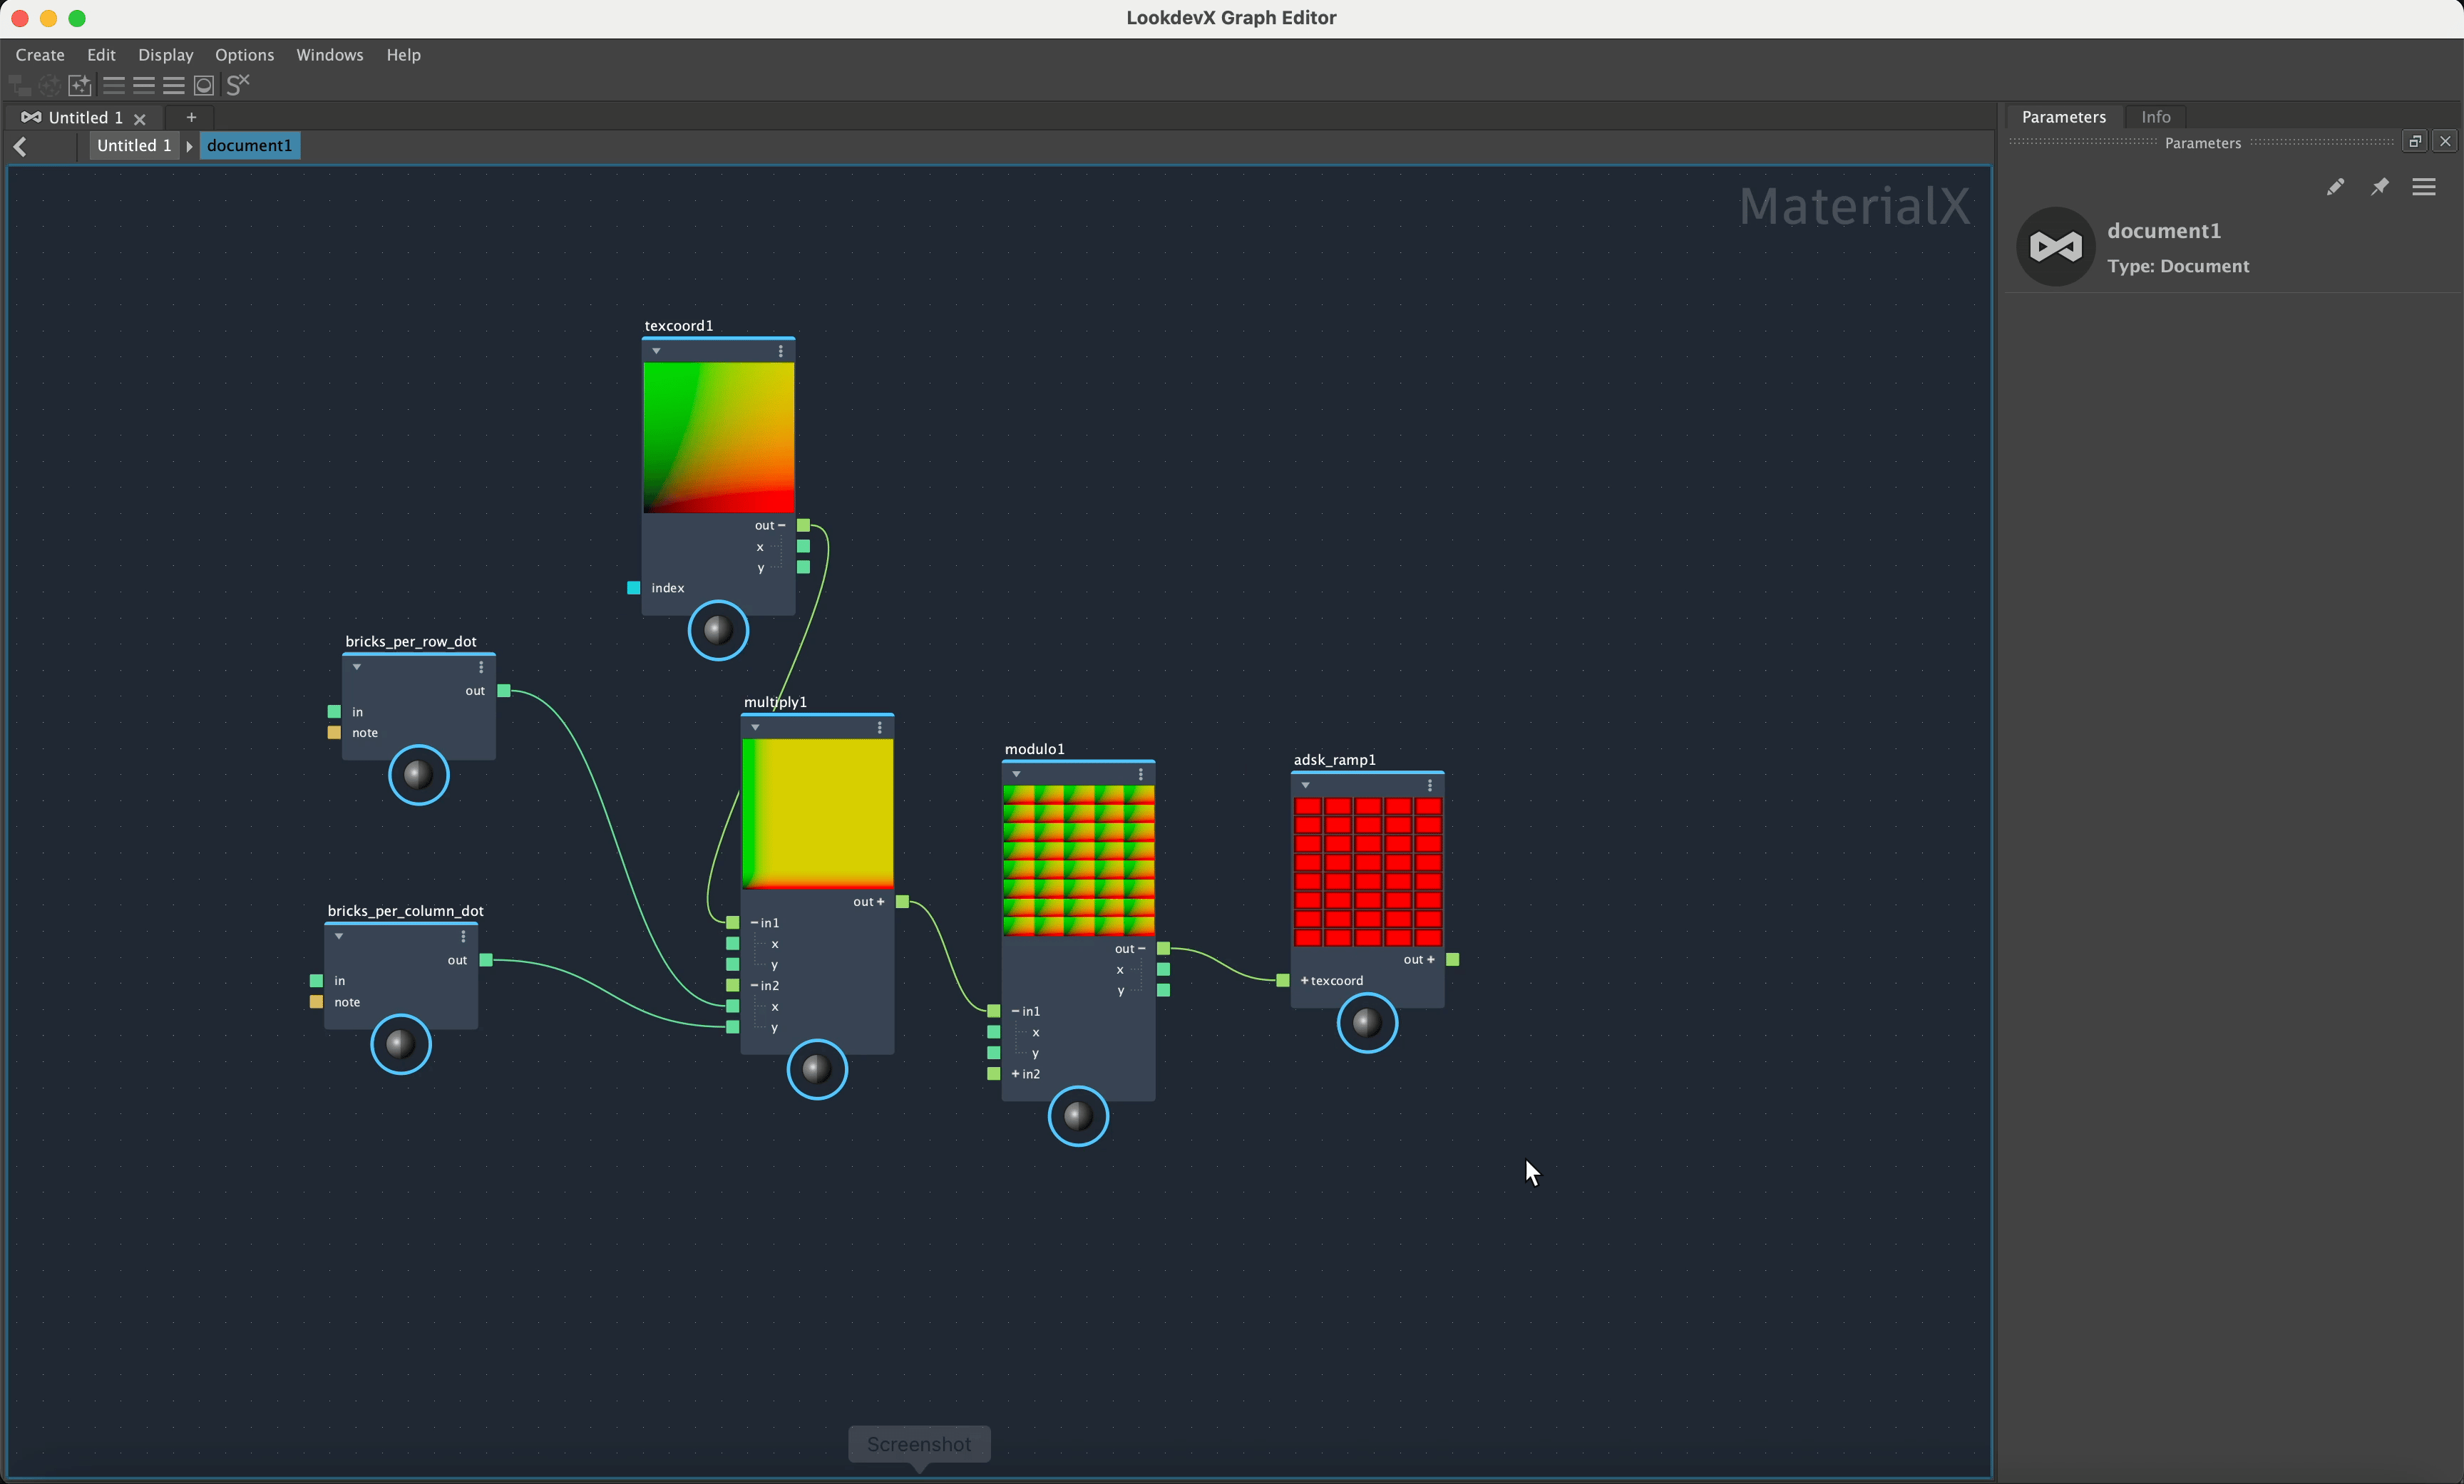Click the sphere preview button under texcoord1
The width and height of the screenshot is (2464, 1484).
(718, 630)
